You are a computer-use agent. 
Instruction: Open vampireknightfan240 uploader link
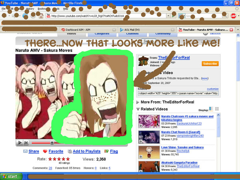click(x=190, y=136)
